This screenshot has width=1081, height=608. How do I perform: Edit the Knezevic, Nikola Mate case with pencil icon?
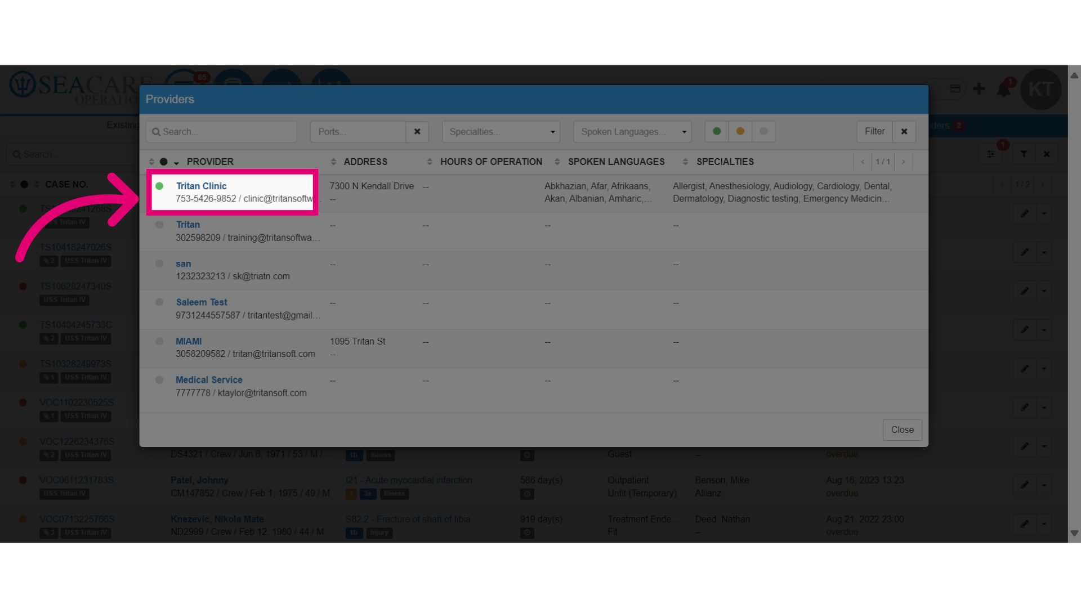[x=1025, y=524]
